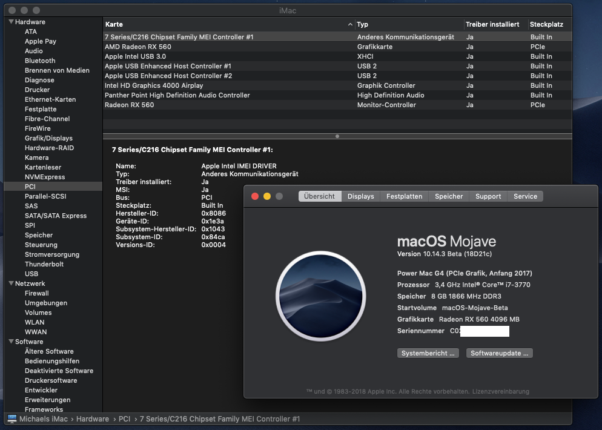602x430 pixels.
Task: Collapse the Hardware section triangle
Action: 11,22
